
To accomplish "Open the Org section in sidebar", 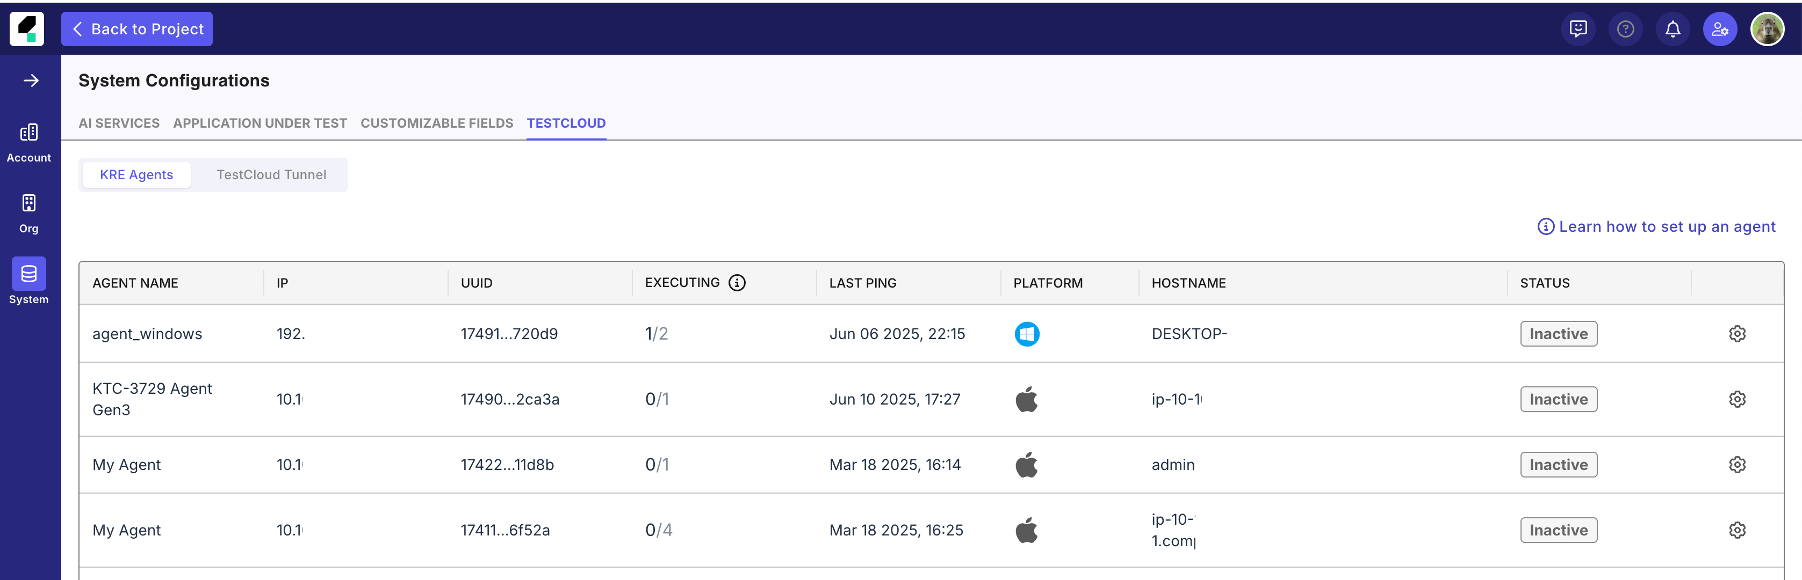I will point(28,213).
